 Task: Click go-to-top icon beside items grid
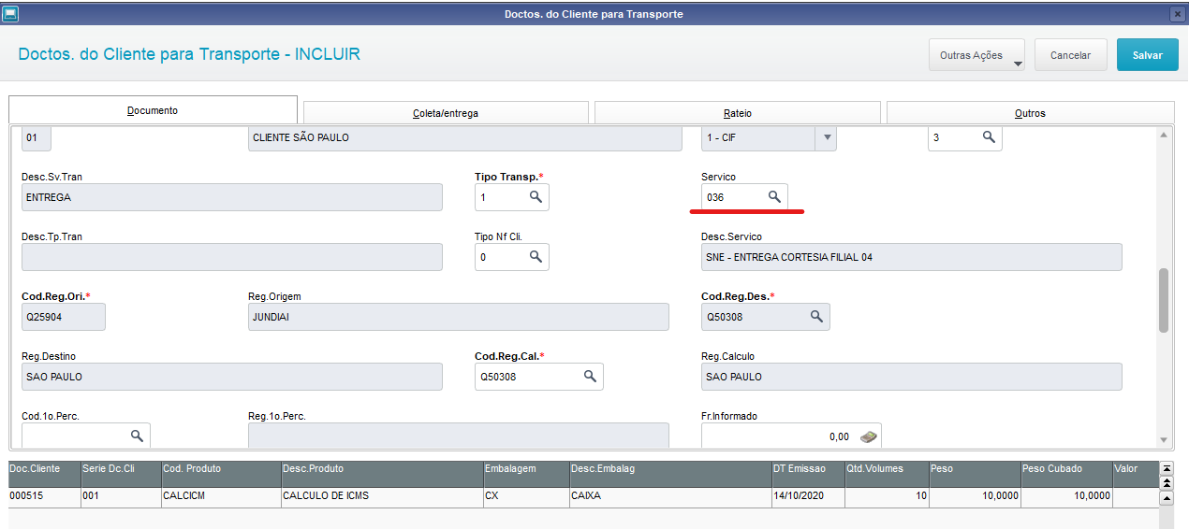coord(1166,468)
